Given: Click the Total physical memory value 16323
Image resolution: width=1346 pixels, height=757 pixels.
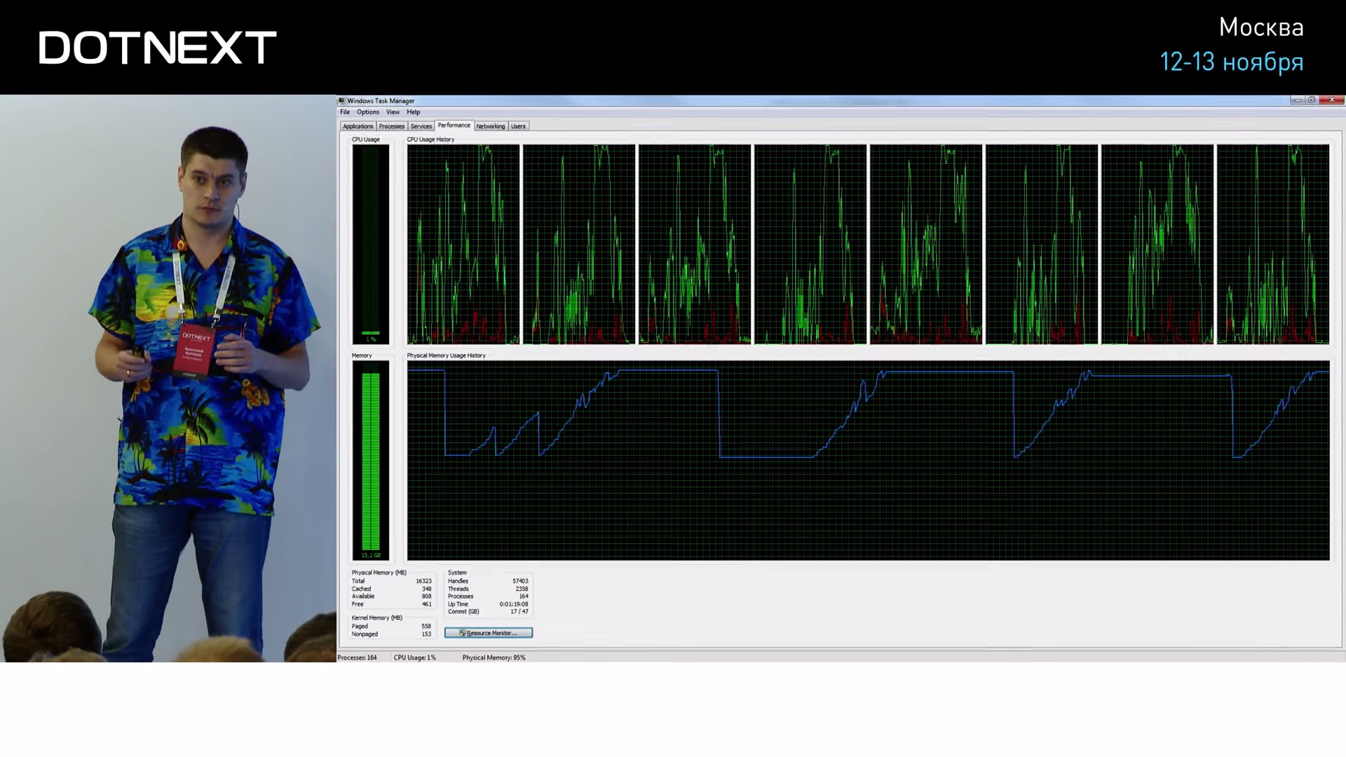Looking at the screenshot, I should (423, 581).
